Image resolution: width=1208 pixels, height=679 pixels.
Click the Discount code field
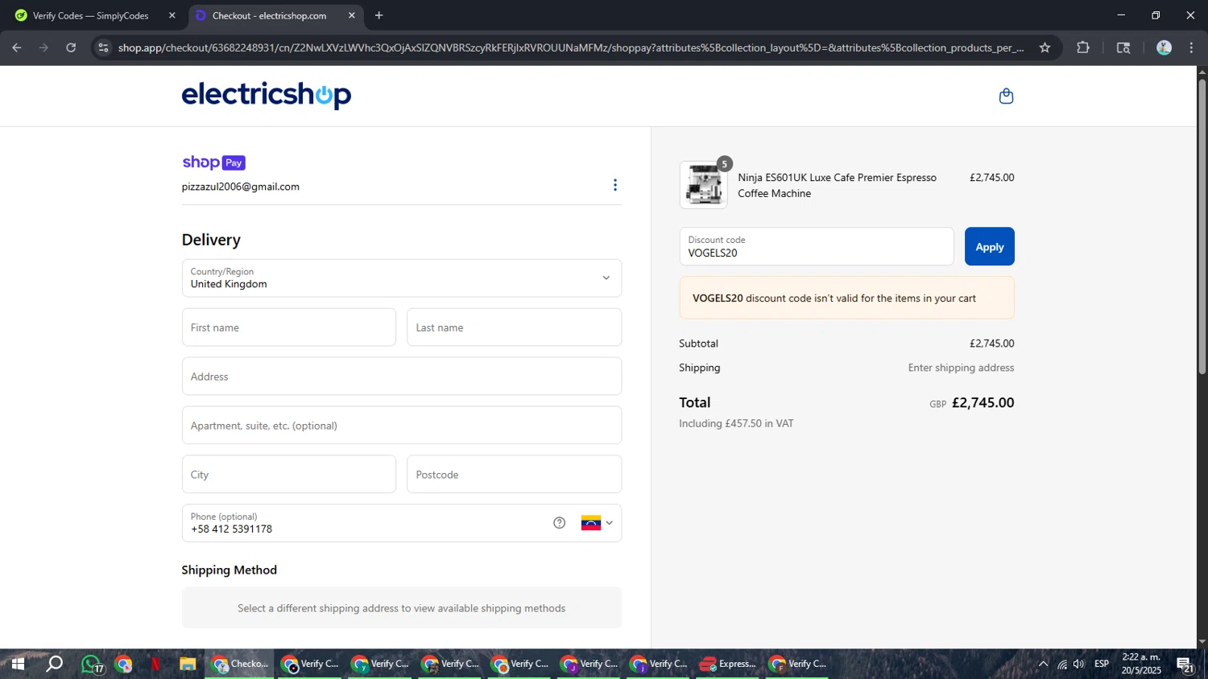click(x=817, y=246)
